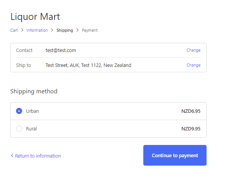Viewport: 226px width, 192px height.
Task: Click the Test Street shipping address text
Action: (88, 65)
